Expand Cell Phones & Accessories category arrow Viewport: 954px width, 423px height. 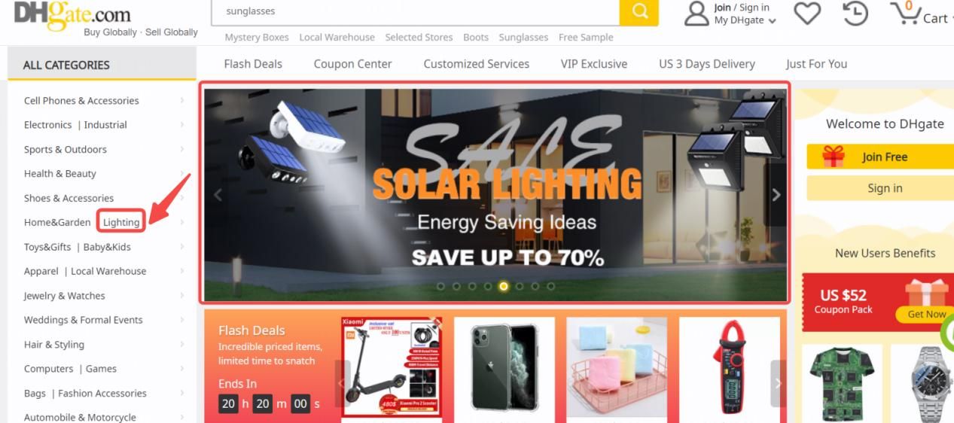coord(181,100)
